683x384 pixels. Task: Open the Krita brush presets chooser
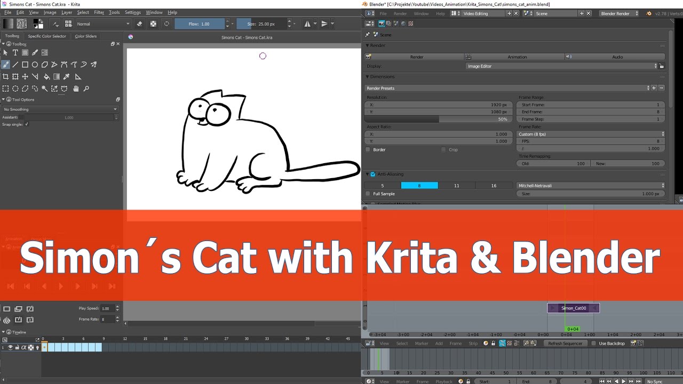pos(68,23)
